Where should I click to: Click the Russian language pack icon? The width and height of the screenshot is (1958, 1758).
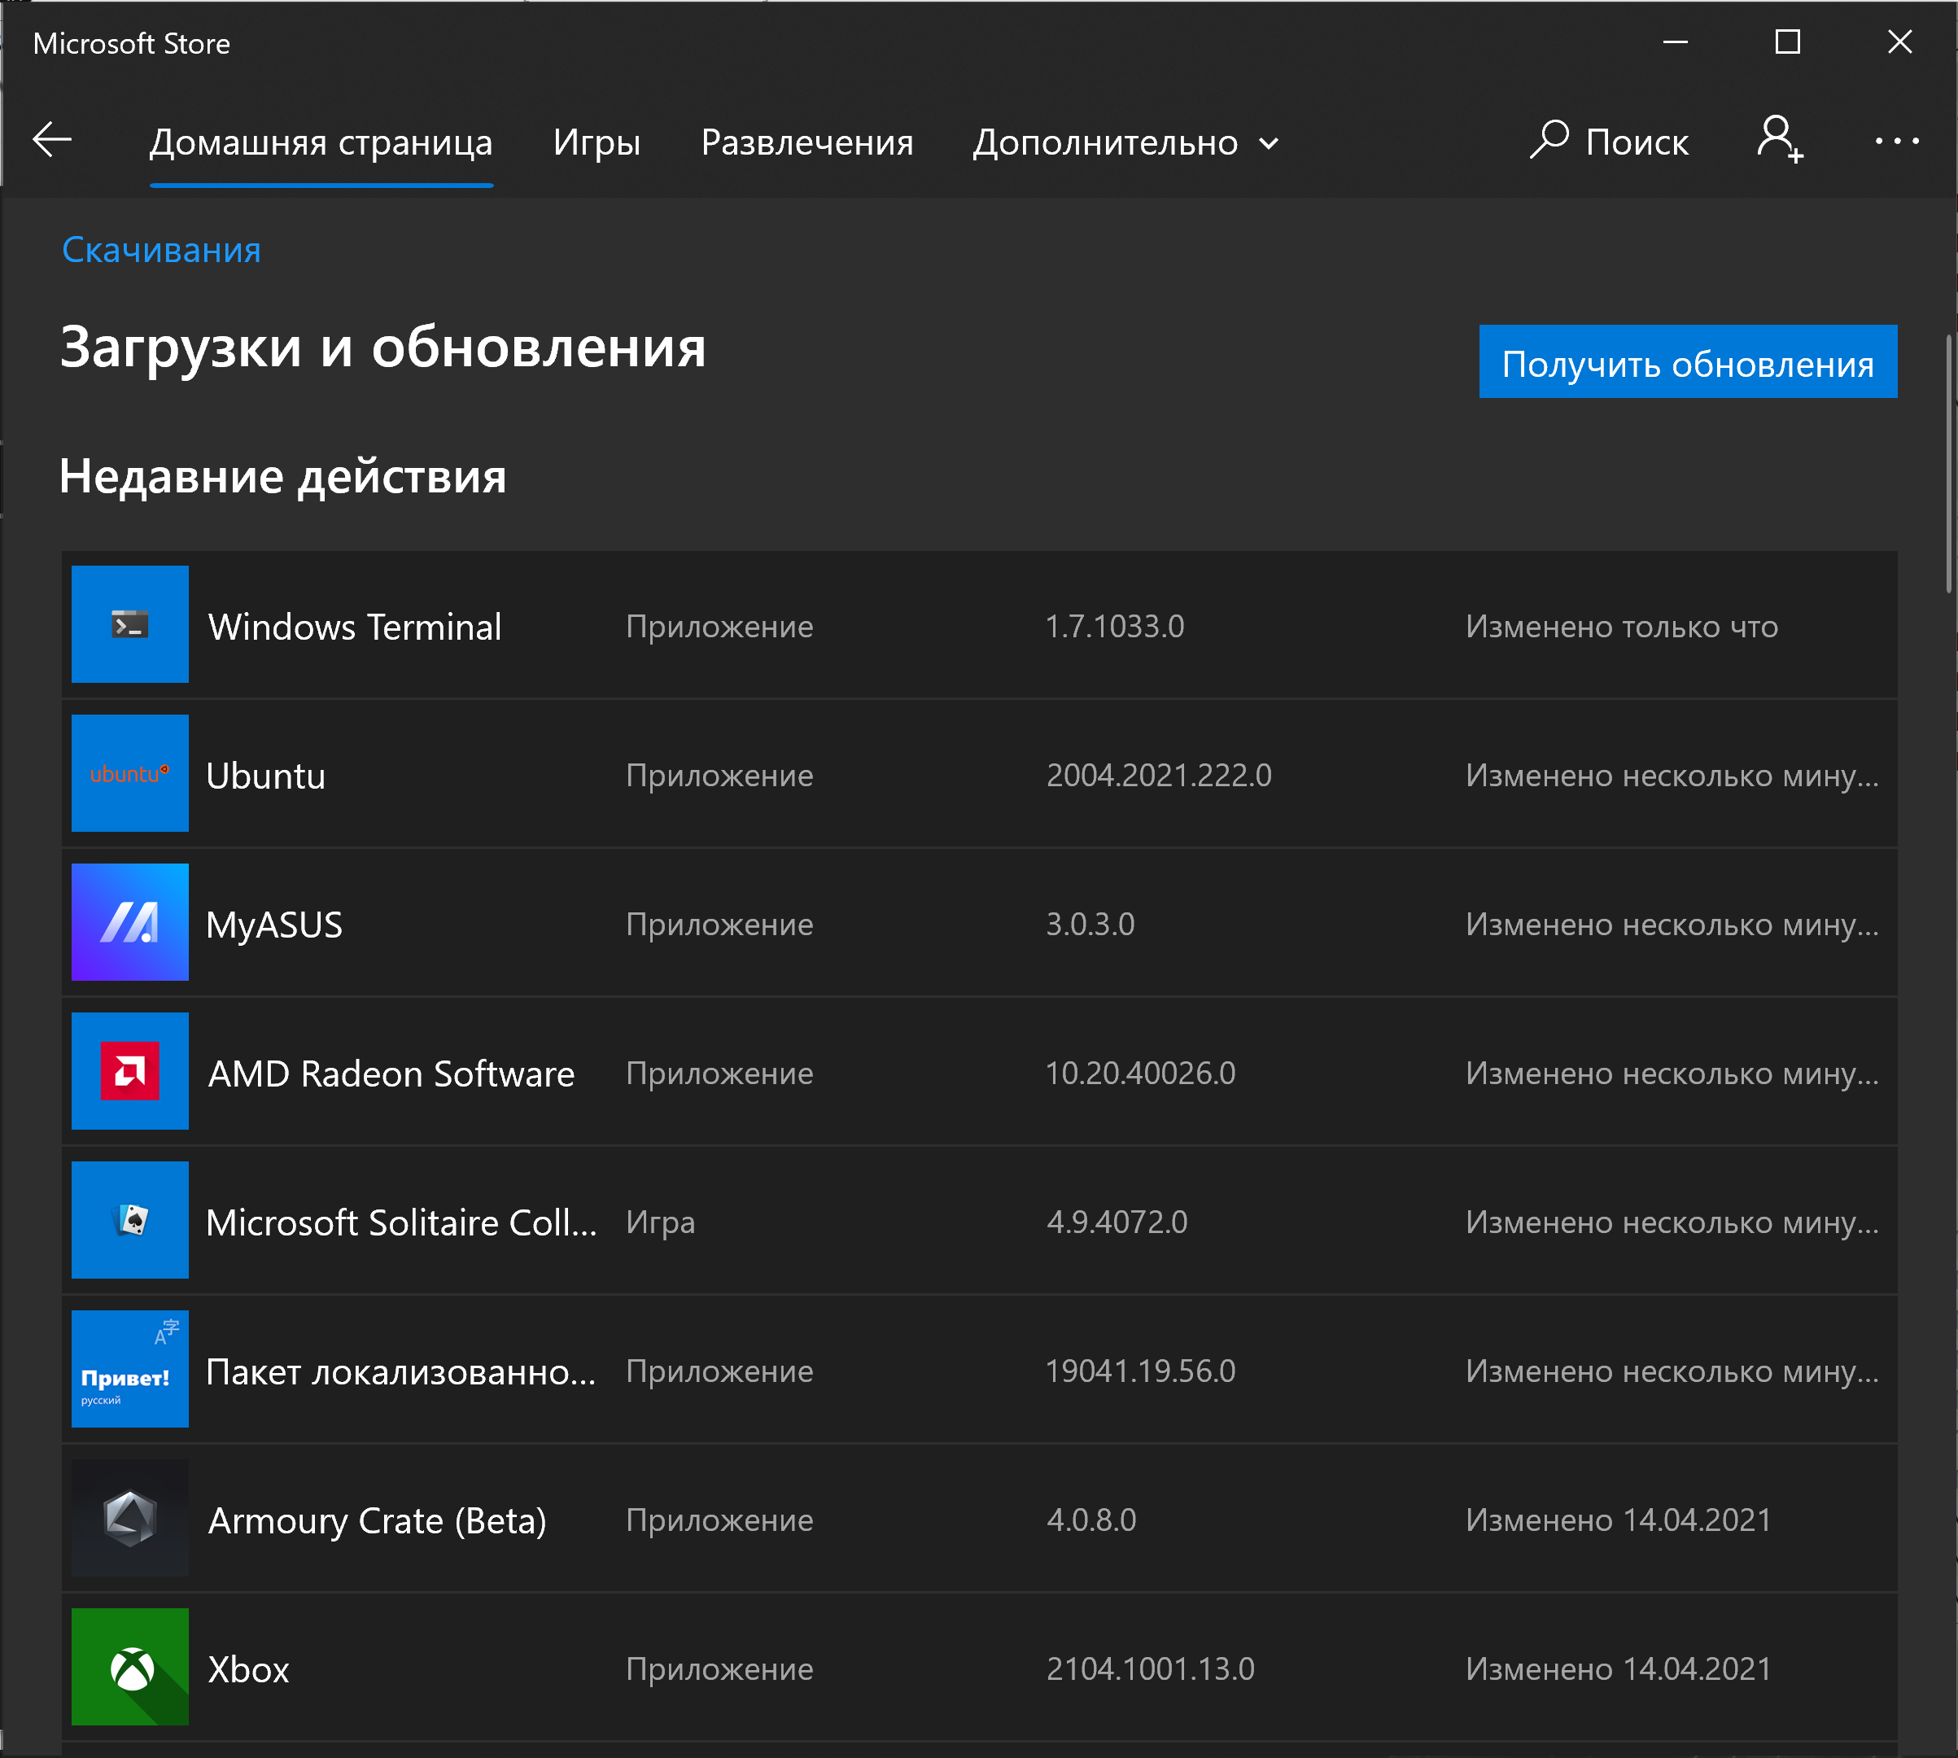[129, 1369]
